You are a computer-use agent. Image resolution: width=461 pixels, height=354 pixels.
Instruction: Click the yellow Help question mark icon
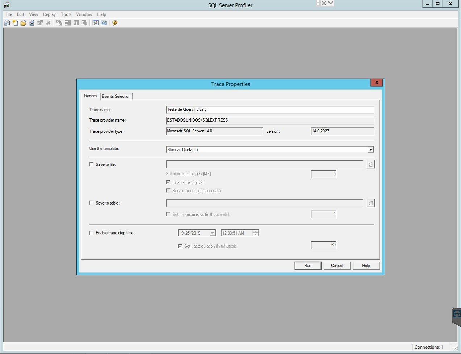point(115,23)
